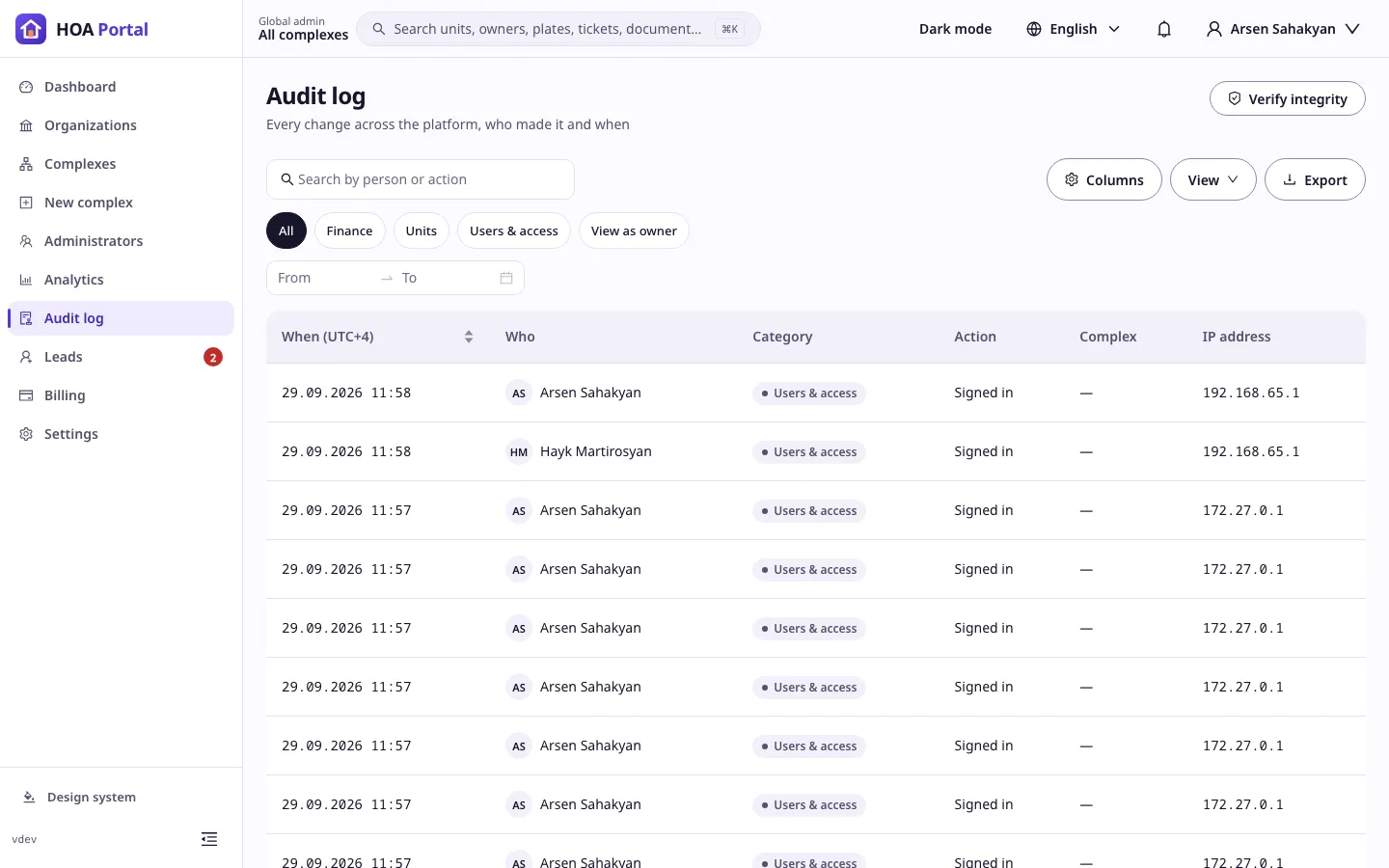The height and width of the screenshot is (868, 1389).
Task: Open Settings from the sidebar
Action: (121, 434)
